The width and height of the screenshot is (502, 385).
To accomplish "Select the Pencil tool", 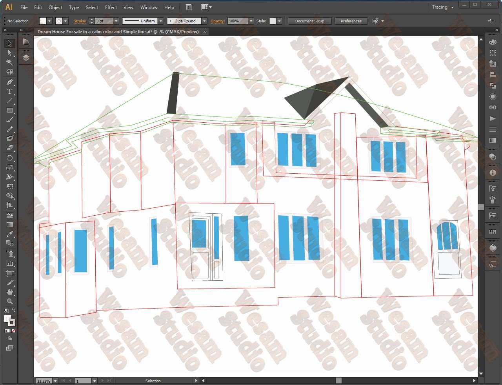I will (x=10, y=129).
